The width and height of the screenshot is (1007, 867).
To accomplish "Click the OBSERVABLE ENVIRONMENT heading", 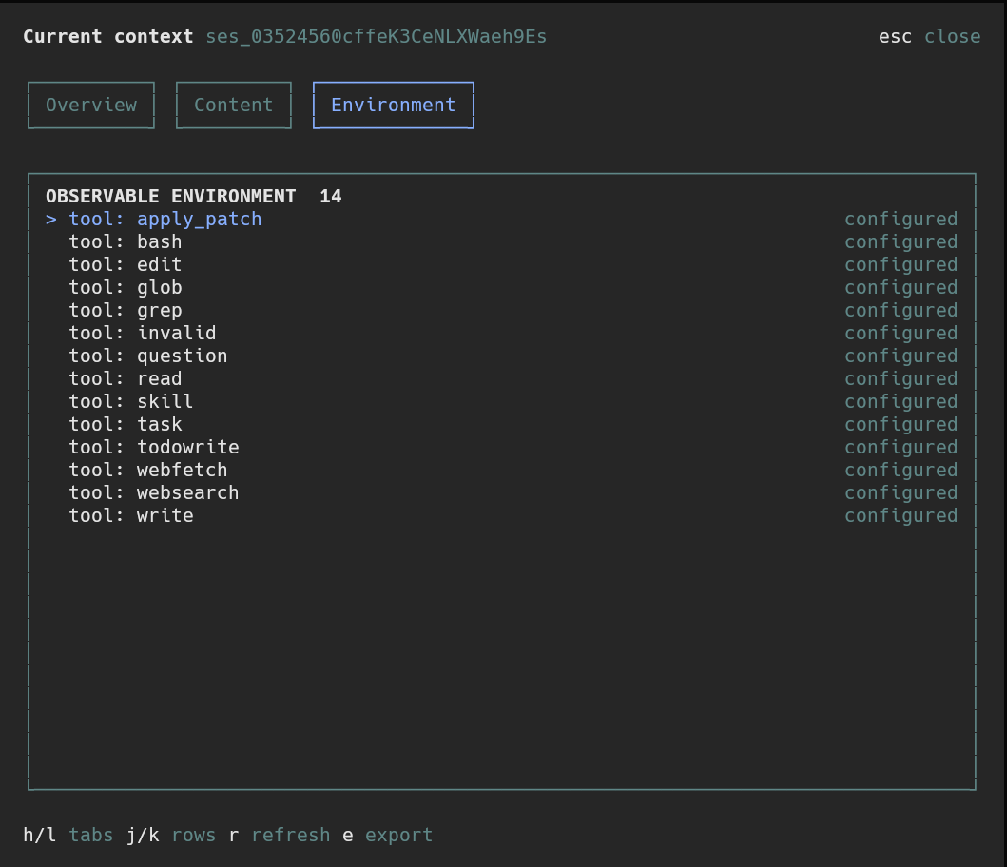I will [x=171, y=197].
